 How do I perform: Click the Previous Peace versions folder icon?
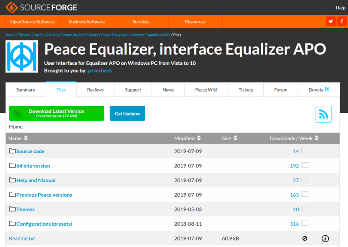12,194
